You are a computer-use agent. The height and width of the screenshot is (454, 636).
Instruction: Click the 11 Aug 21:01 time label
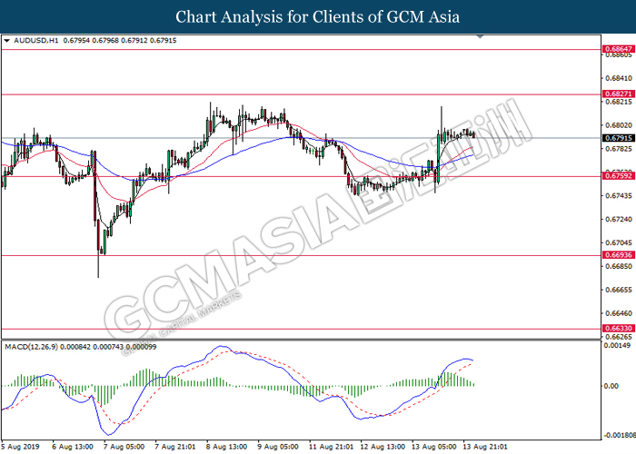(x=331, y=447)
